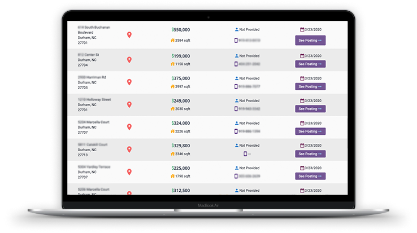Click the $329,800 price
The height and width of the screenshot is (233, 417).
(181, 146)
